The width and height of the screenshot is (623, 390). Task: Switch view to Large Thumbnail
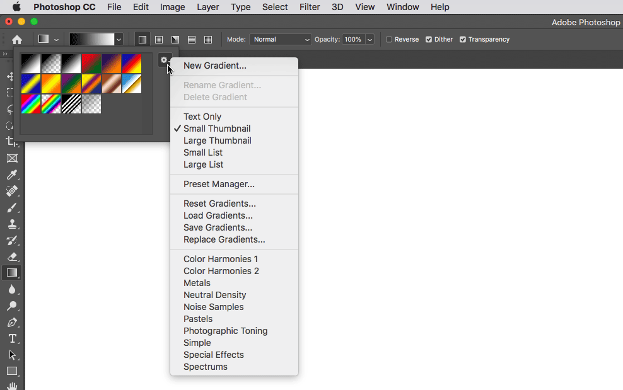tap(218, 141)
